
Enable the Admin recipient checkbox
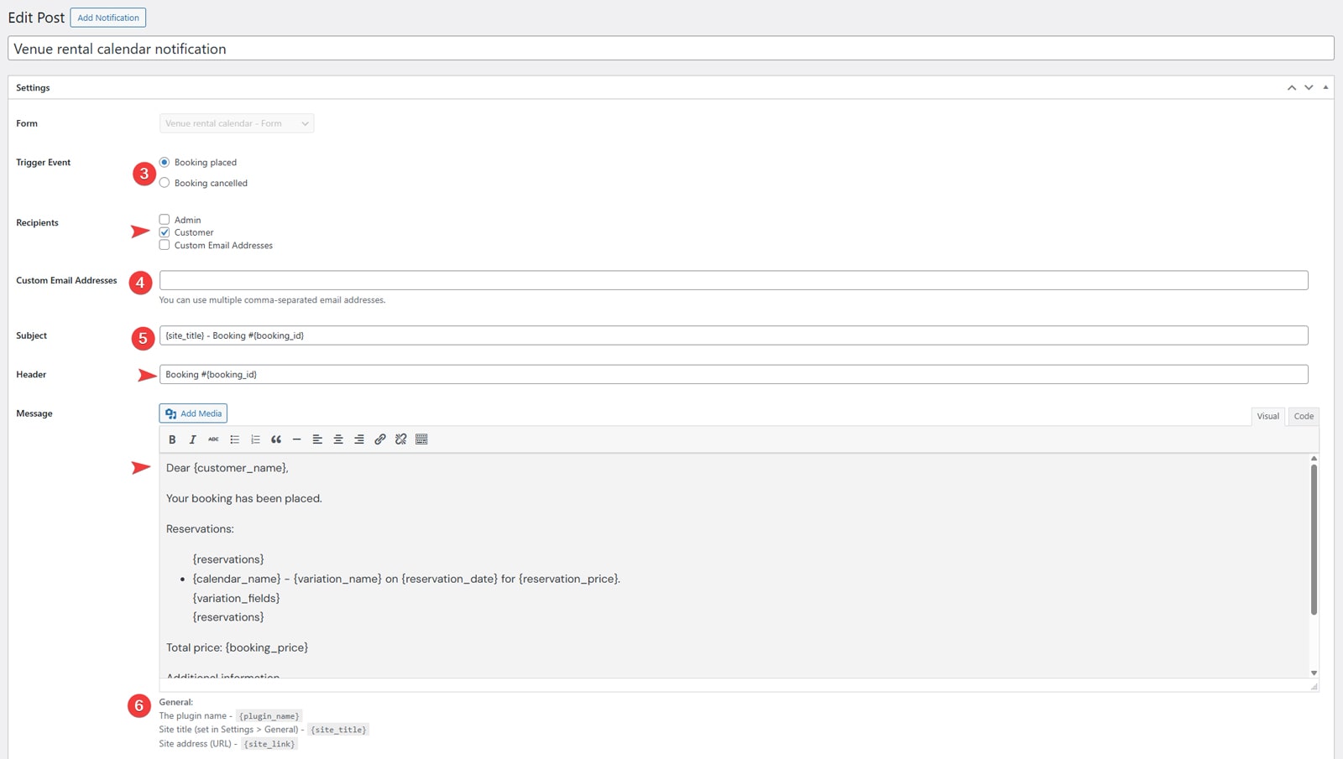165,220
